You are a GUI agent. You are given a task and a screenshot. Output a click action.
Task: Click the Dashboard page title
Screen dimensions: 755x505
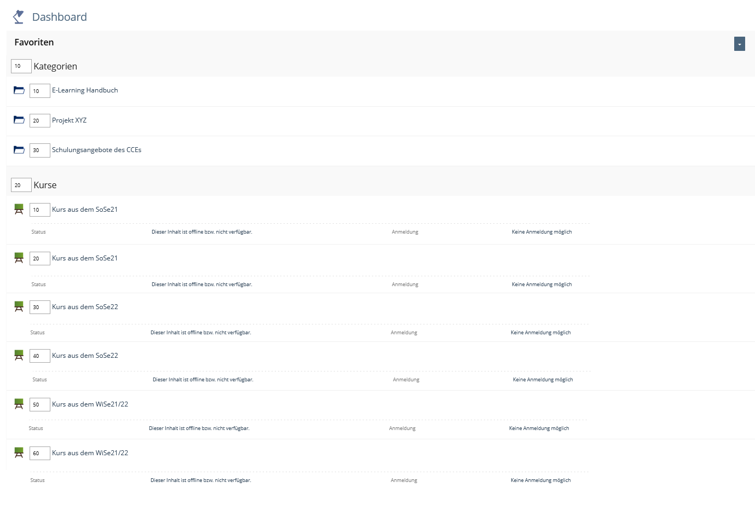59,17
